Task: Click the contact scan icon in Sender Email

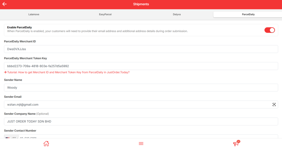Action: pos(274,105)
